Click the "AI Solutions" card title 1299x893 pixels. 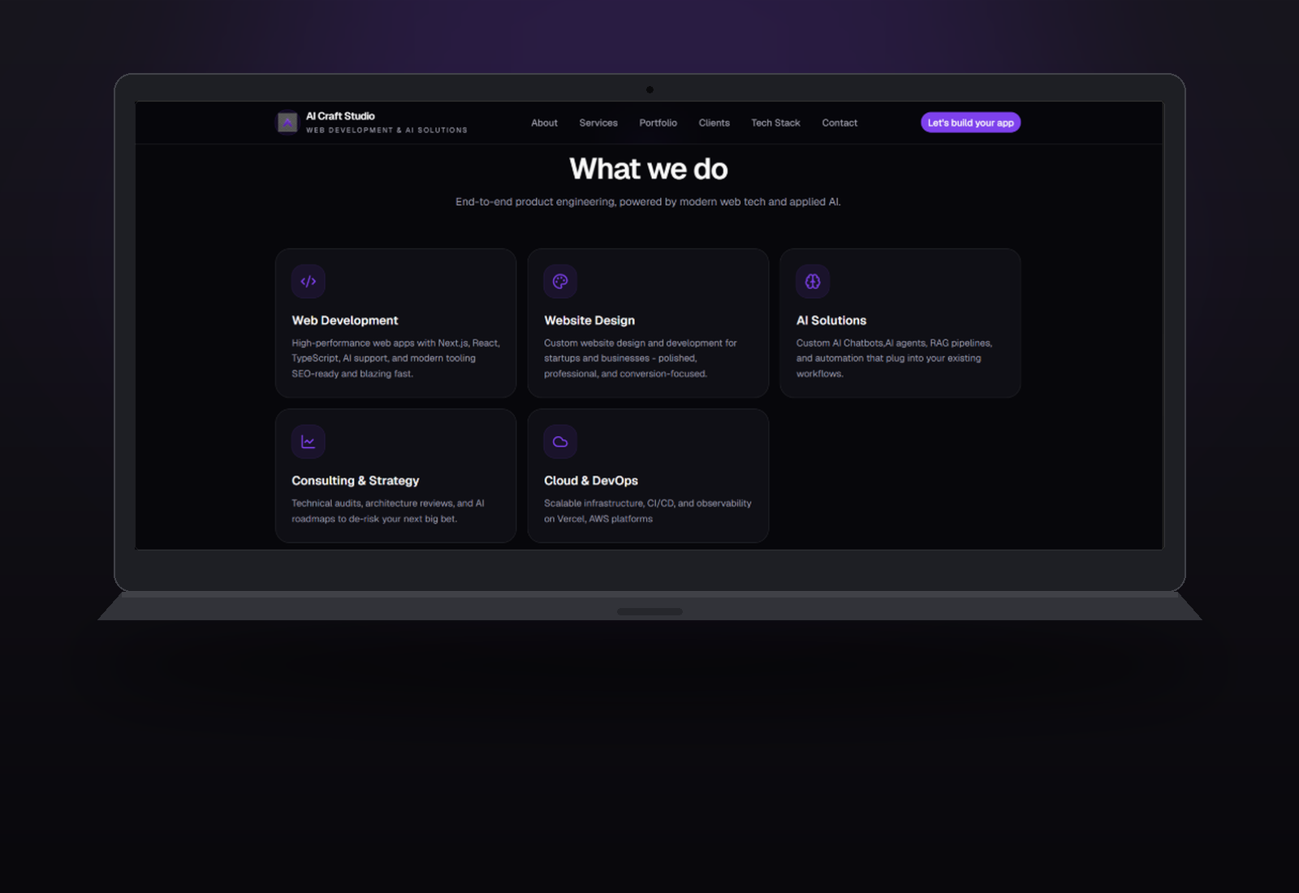pos(831,321)
